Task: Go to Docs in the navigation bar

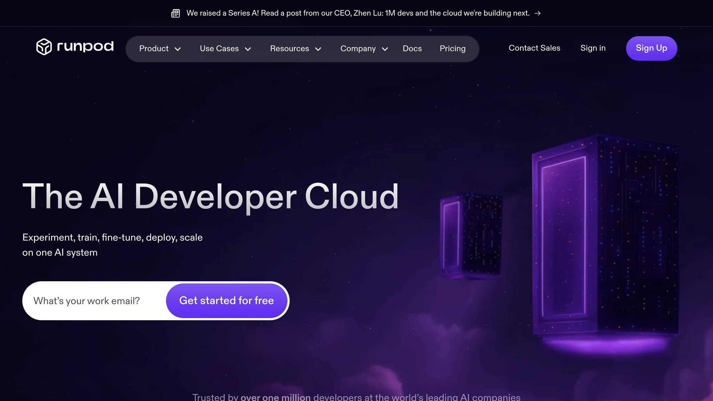Action: [412, 49]
